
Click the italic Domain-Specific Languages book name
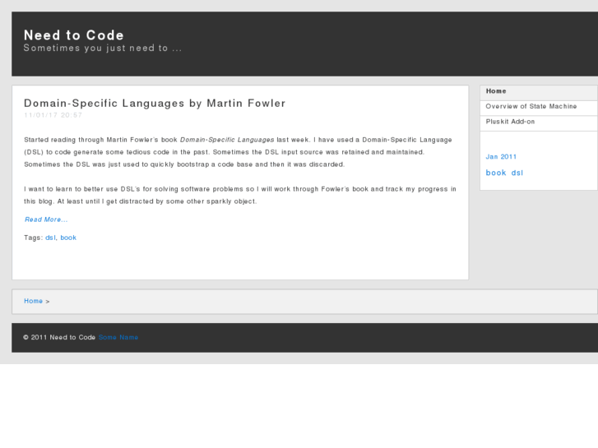(x=227, y=140)
